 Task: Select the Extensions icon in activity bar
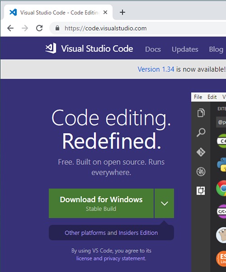201,191
